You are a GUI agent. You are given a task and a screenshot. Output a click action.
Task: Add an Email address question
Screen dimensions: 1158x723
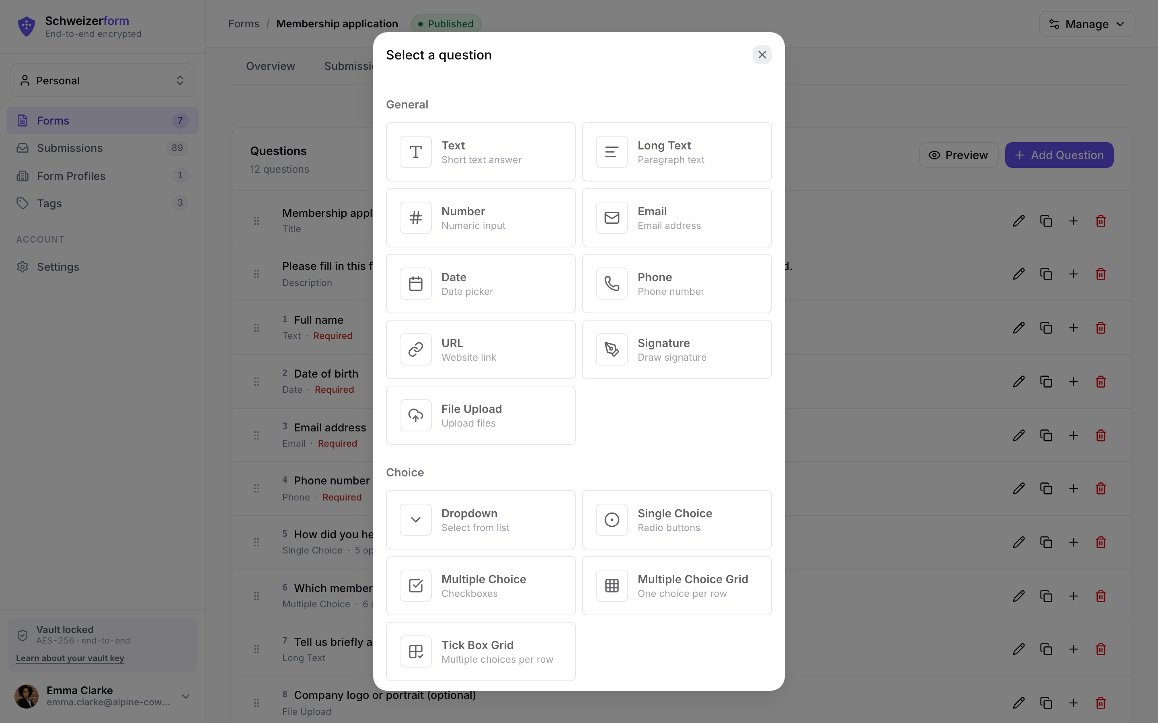(x=677, y=218)
